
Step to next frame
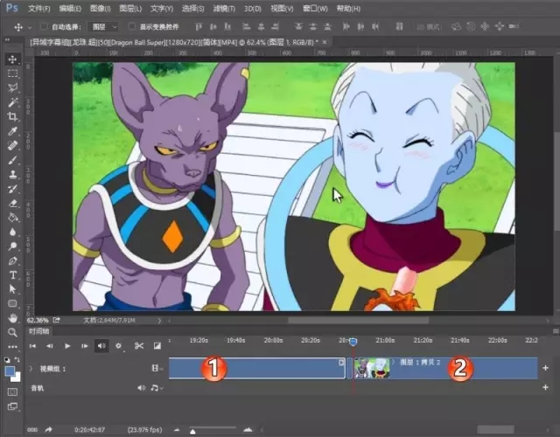pos(84,346)
